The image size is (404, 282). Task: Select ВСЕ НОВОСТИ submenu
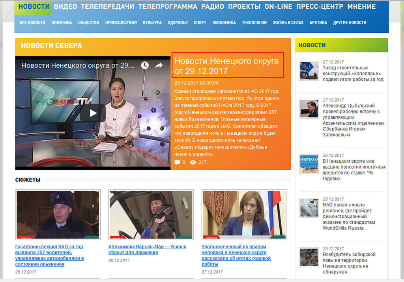pyautogui.click(x=32, y=22)
